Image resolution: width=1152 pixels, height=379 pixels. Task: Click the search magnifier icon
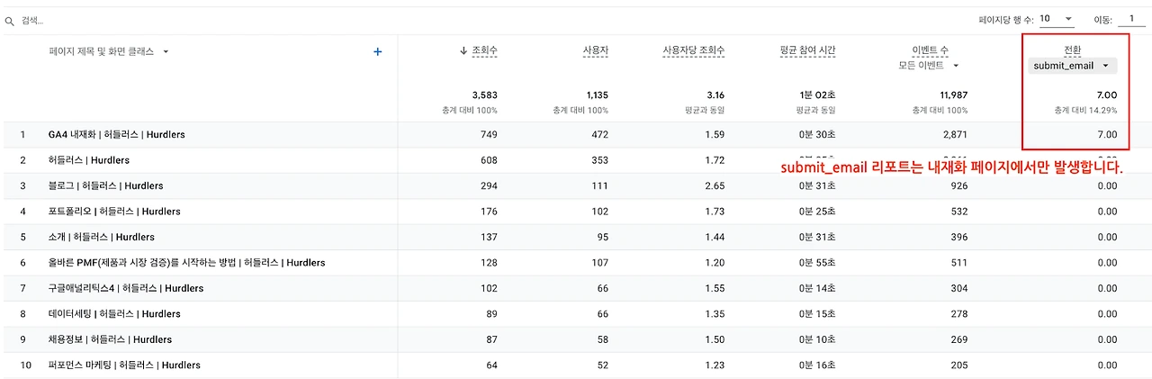[9, 20]
